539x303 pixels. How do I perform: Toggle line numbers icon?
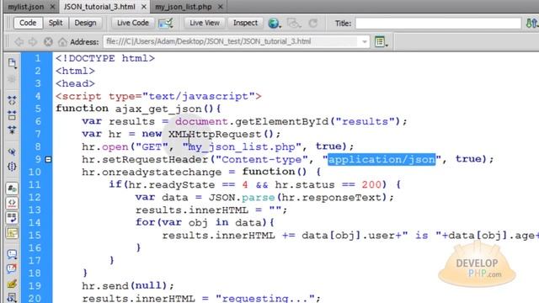click(x=12, y=189)
